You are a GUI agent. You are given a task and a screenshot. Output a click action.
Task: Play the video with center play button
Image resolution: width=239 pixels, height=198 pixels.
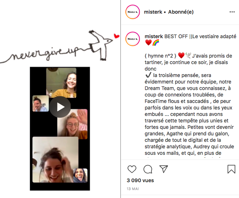pyautogui.click(x=60, y=107)
